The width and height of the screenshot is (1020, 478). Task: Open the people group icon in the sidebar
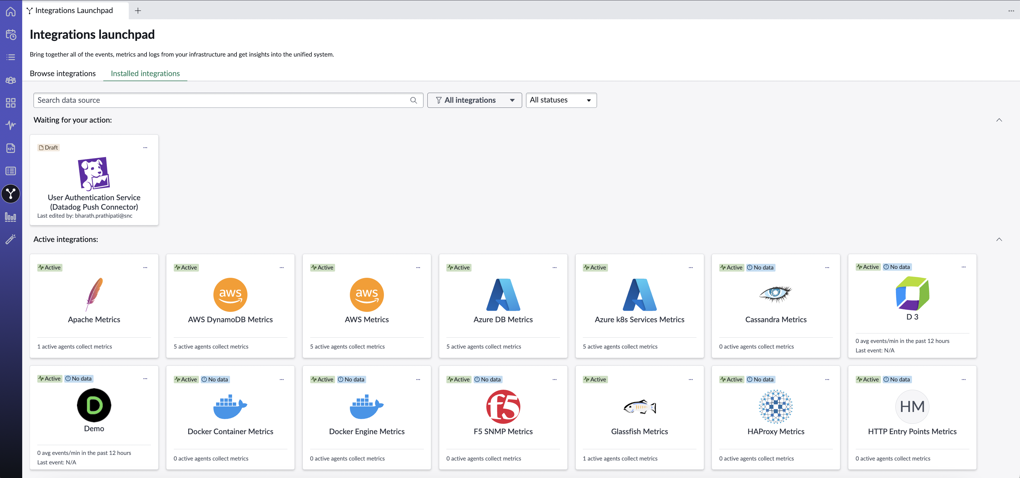11,80
